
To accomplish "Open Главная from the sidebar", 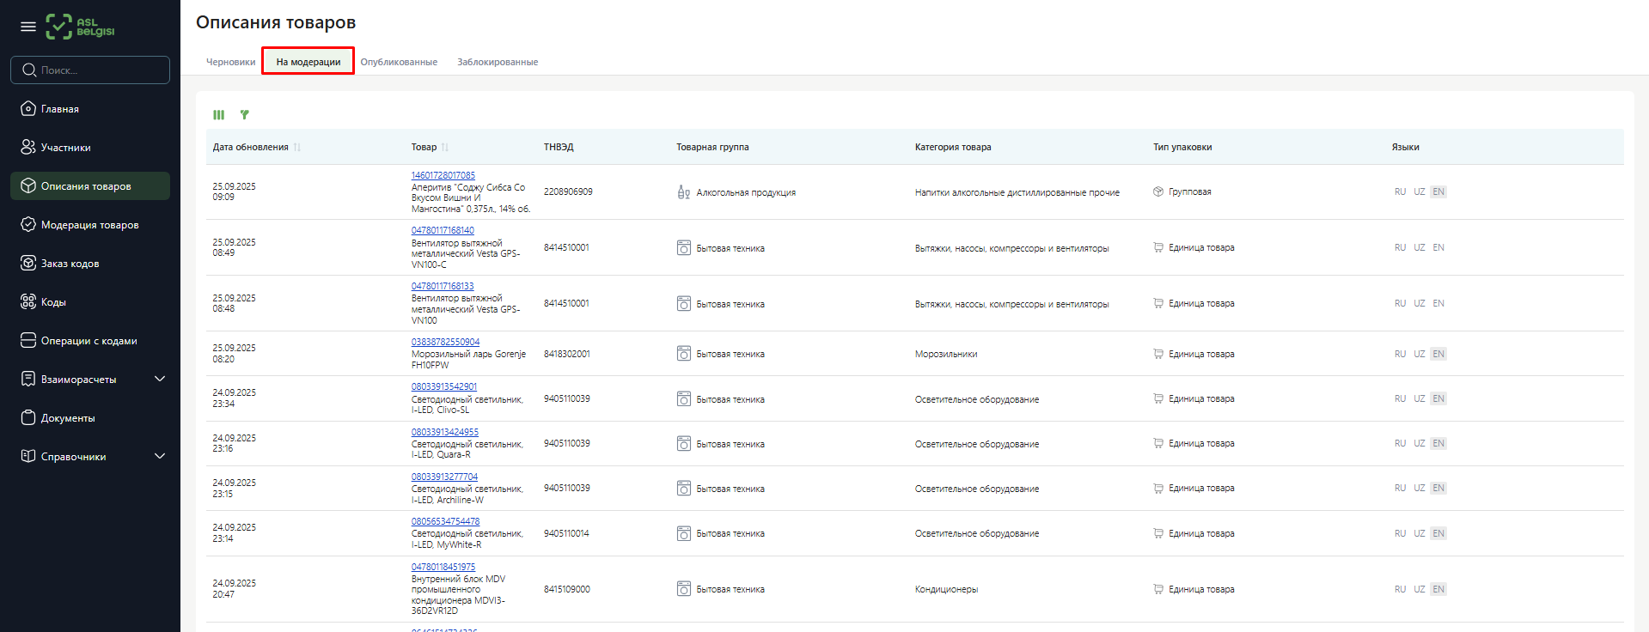I will pos(60,109).
